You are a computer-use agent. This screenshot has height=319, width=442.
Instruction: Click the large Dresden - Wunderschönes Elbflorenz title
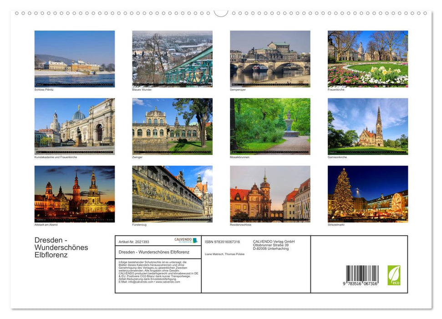pyautogui.click(x=61, y=247)
